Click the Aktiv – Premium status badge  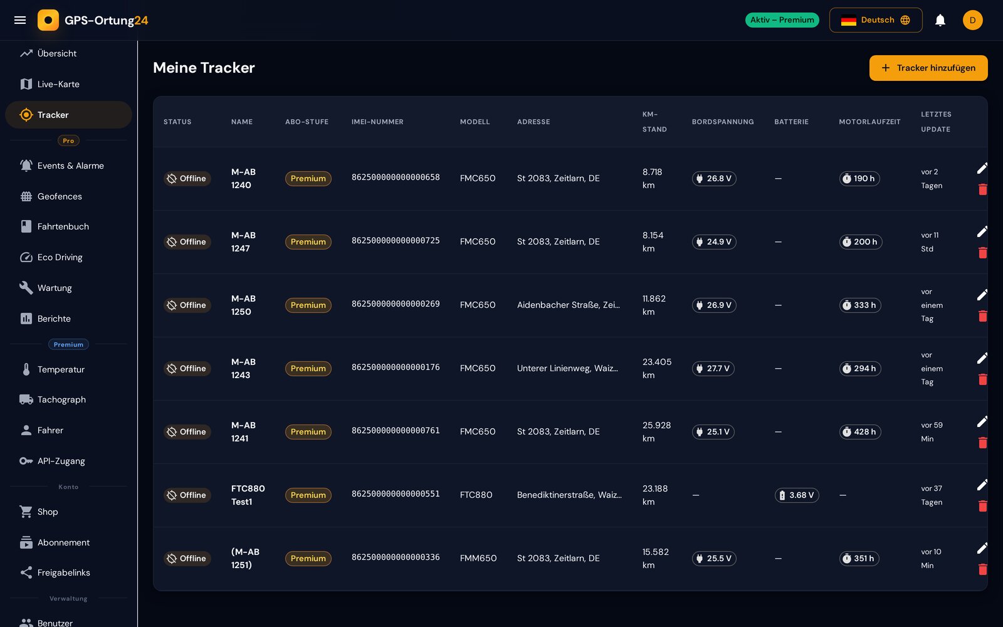[x=782, y=20]
